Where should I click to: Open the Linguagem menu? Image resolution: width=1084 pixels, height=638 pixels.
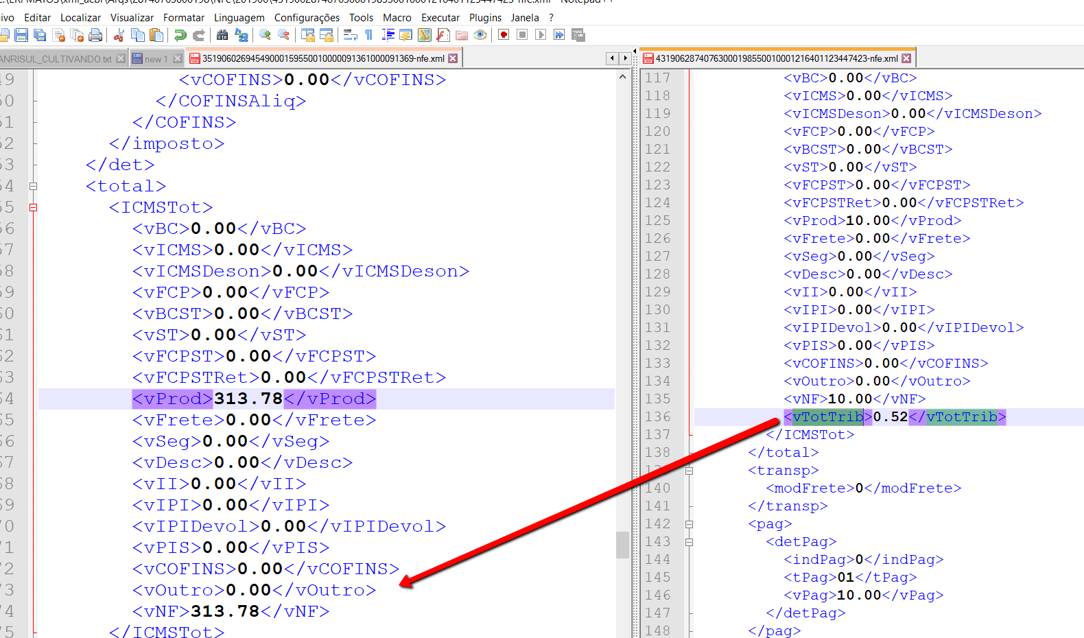(239, 18)
